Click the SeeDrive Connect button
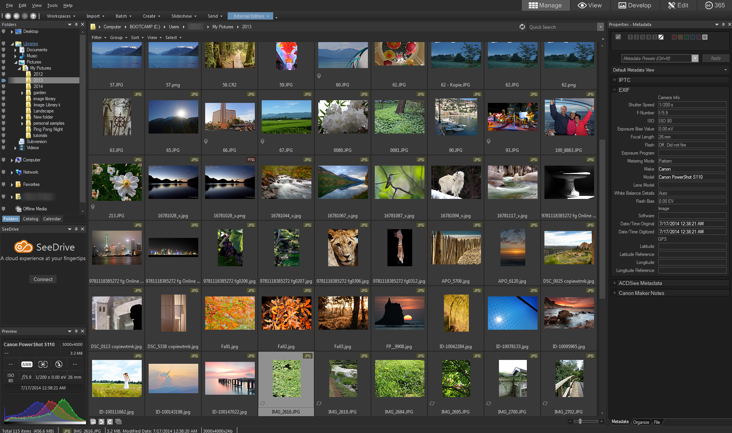This screenshot has height=433, width=732. coord(42,279)
